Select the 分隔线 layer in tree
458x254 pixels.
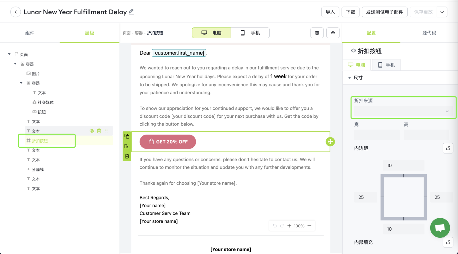[37, 169]
